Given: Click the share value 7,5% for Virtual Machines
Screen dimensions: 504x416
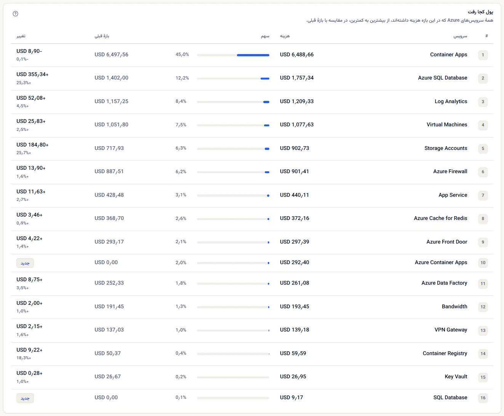Looking at the screenshot, I should (x=181, y=125).
